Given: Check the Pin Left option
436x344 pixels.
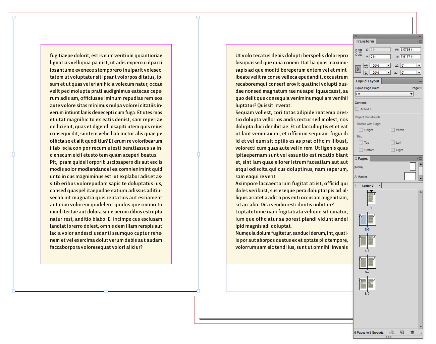Looking at the screenshot, I should (393, 142).
